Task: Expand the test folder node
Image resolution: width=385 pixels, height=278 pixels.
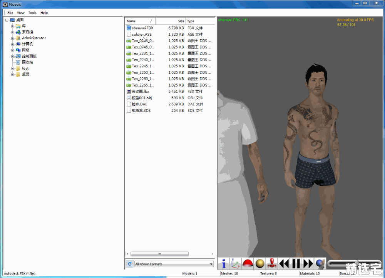Action: point(12,68)
